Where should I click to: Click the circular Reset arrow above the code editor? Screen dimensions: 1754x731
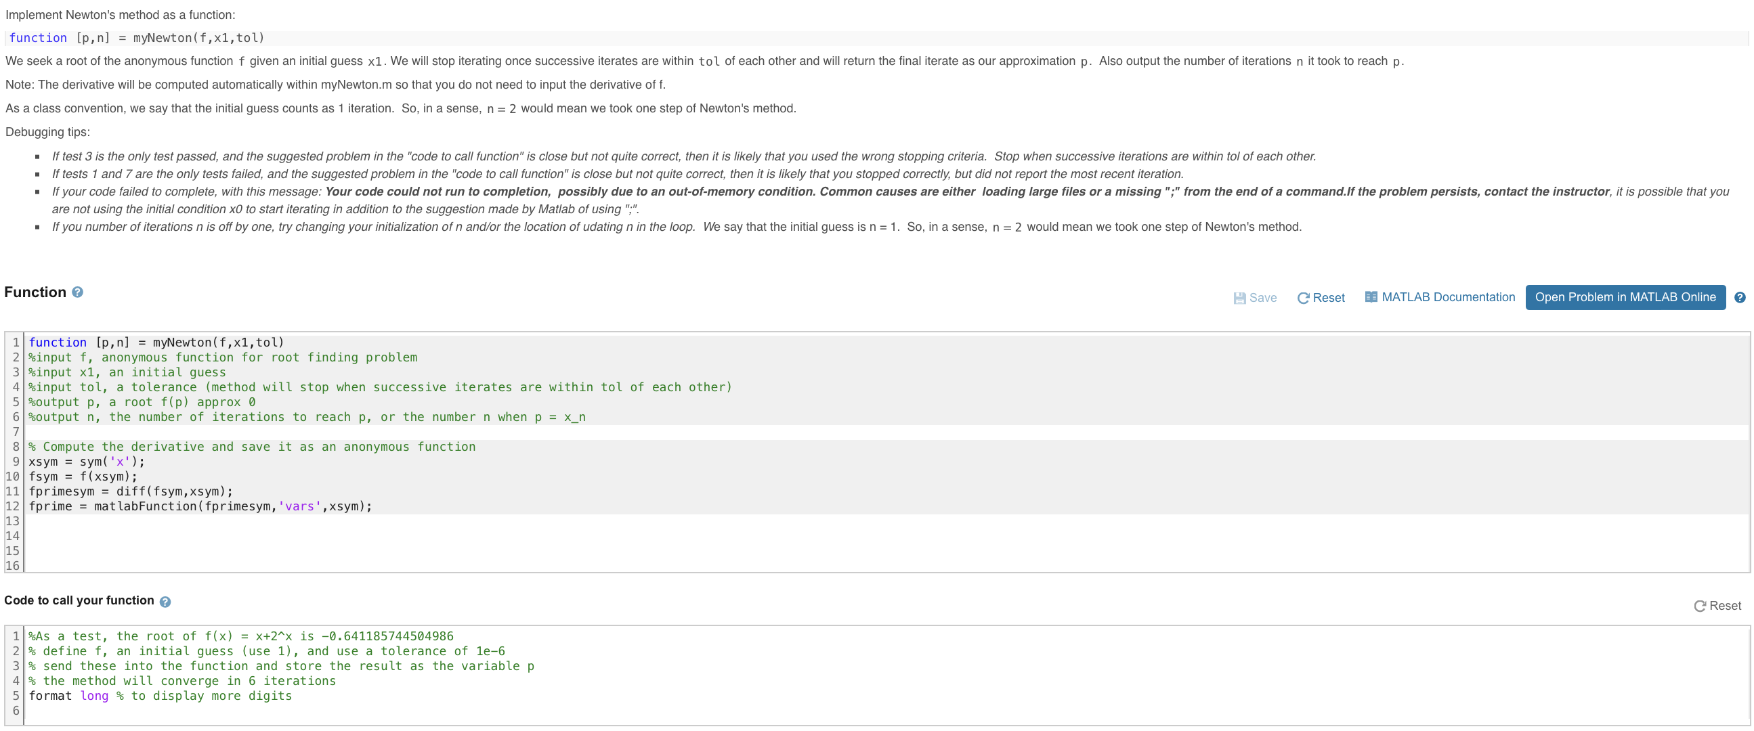click(1699, 606)
